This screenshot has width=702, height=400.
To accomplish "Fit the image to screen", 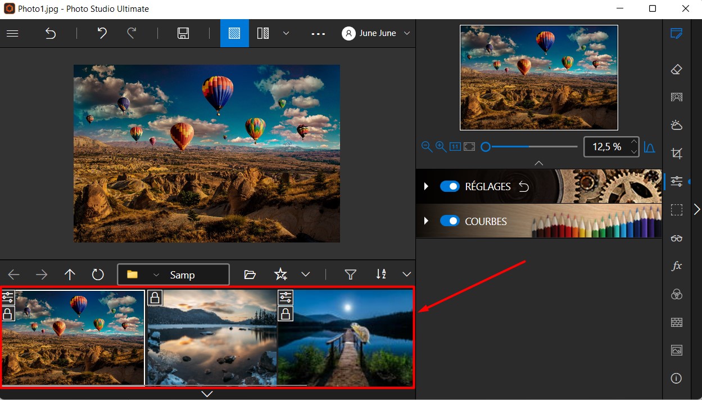I will coord(469,147).
